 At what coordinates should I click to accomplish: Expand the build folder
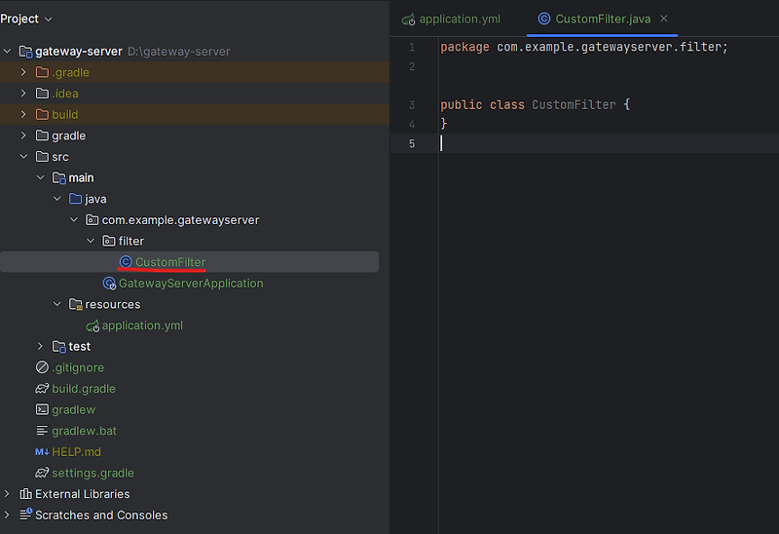[24, 115]
